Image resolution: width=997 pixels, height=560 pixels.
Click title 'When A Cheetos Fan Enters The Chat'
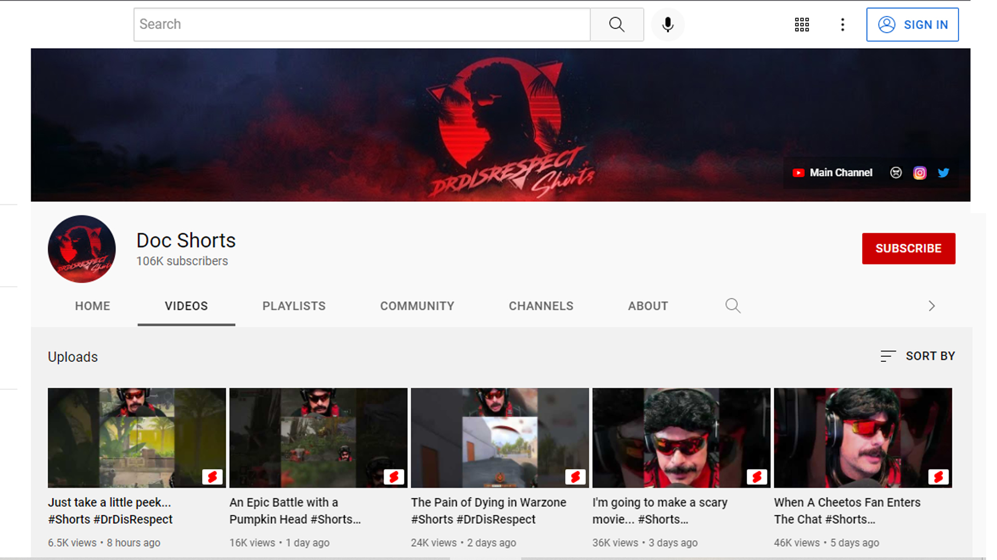[x=847, y=511]
